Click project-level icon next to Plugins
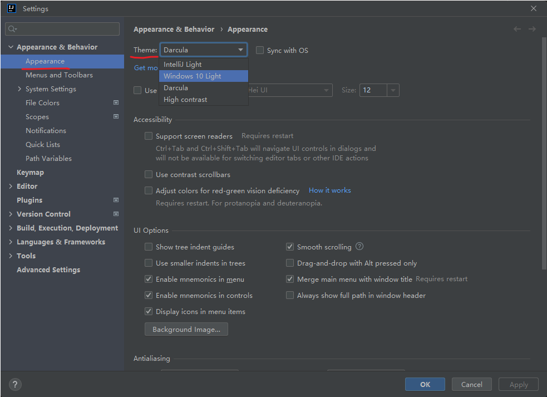547x397 pixels. 116,200
